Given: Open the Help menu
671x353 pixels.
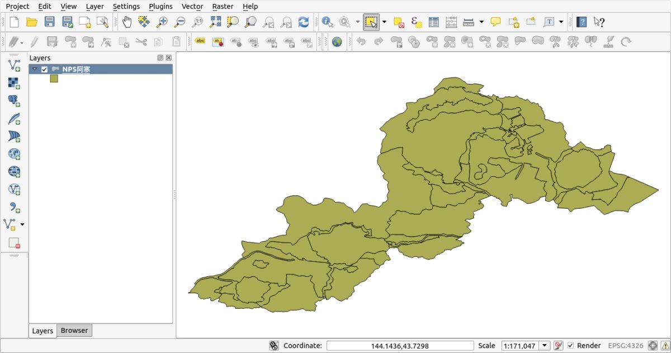Looking at the screenshot, I should coord(251,6).
